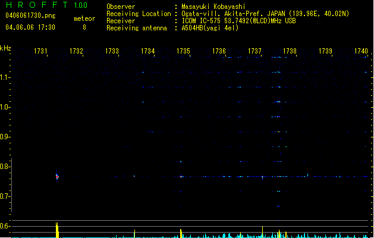Click the tallest yellow power bar below 1731 echo

[57, 230]
